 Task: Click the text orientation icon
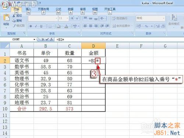(102, 18)
